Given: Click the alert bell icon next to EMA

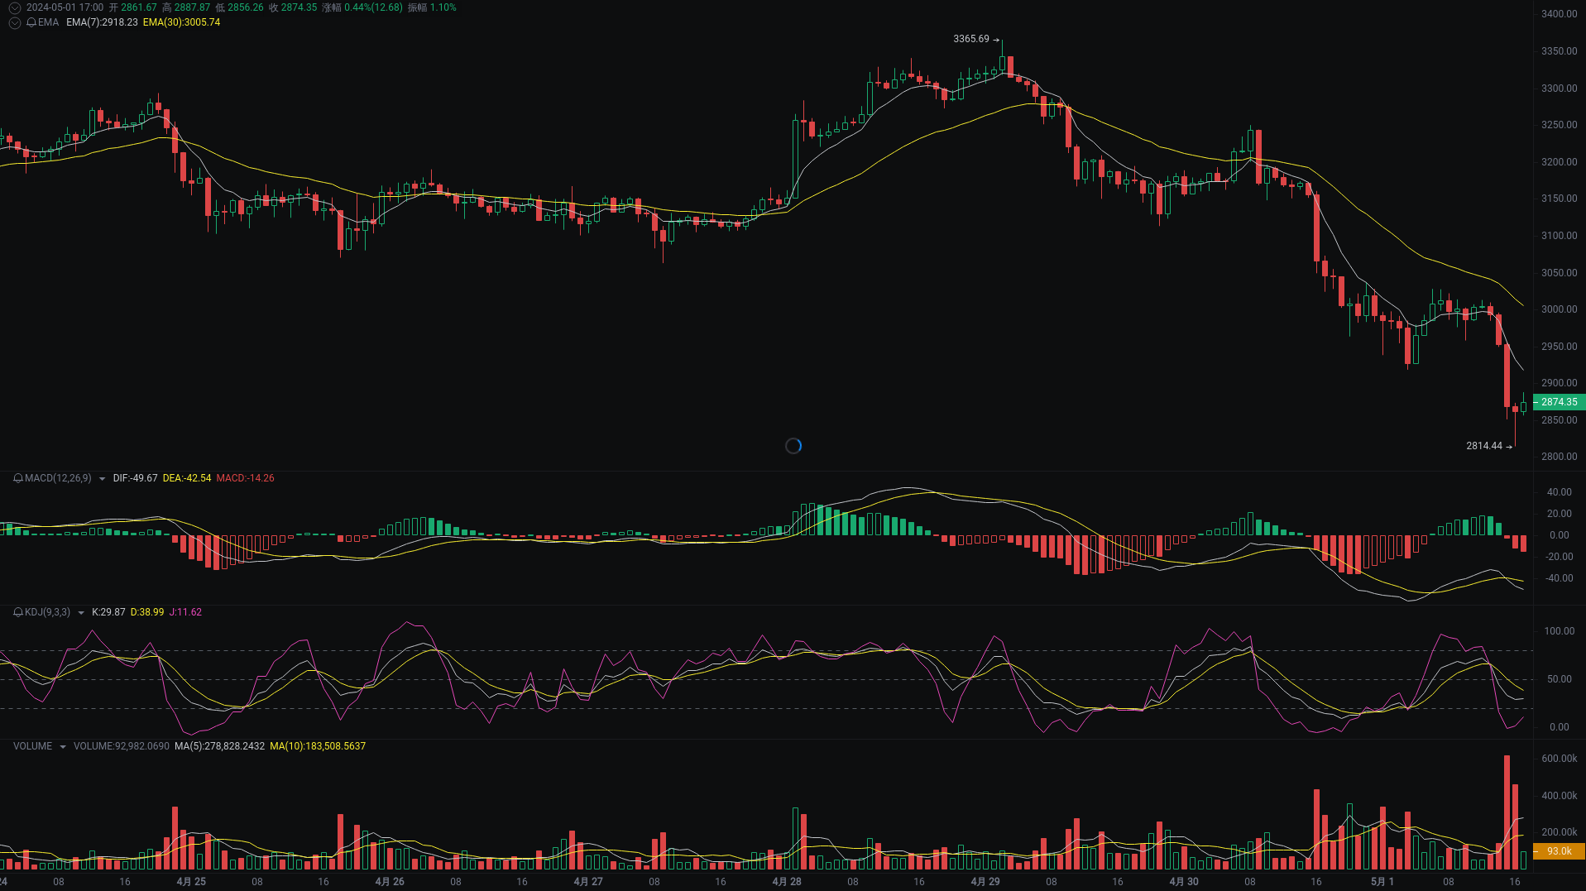Looking at the screenshot, I should point(31,22).
